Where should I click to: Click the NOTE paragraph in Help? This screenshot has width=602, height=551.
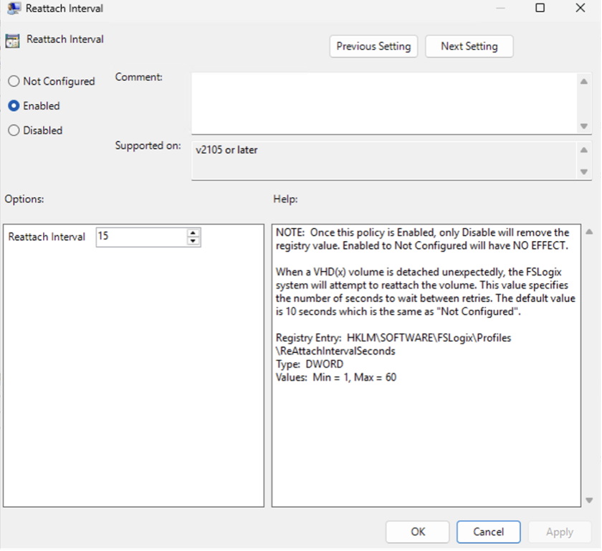click(x=422, y=239)
